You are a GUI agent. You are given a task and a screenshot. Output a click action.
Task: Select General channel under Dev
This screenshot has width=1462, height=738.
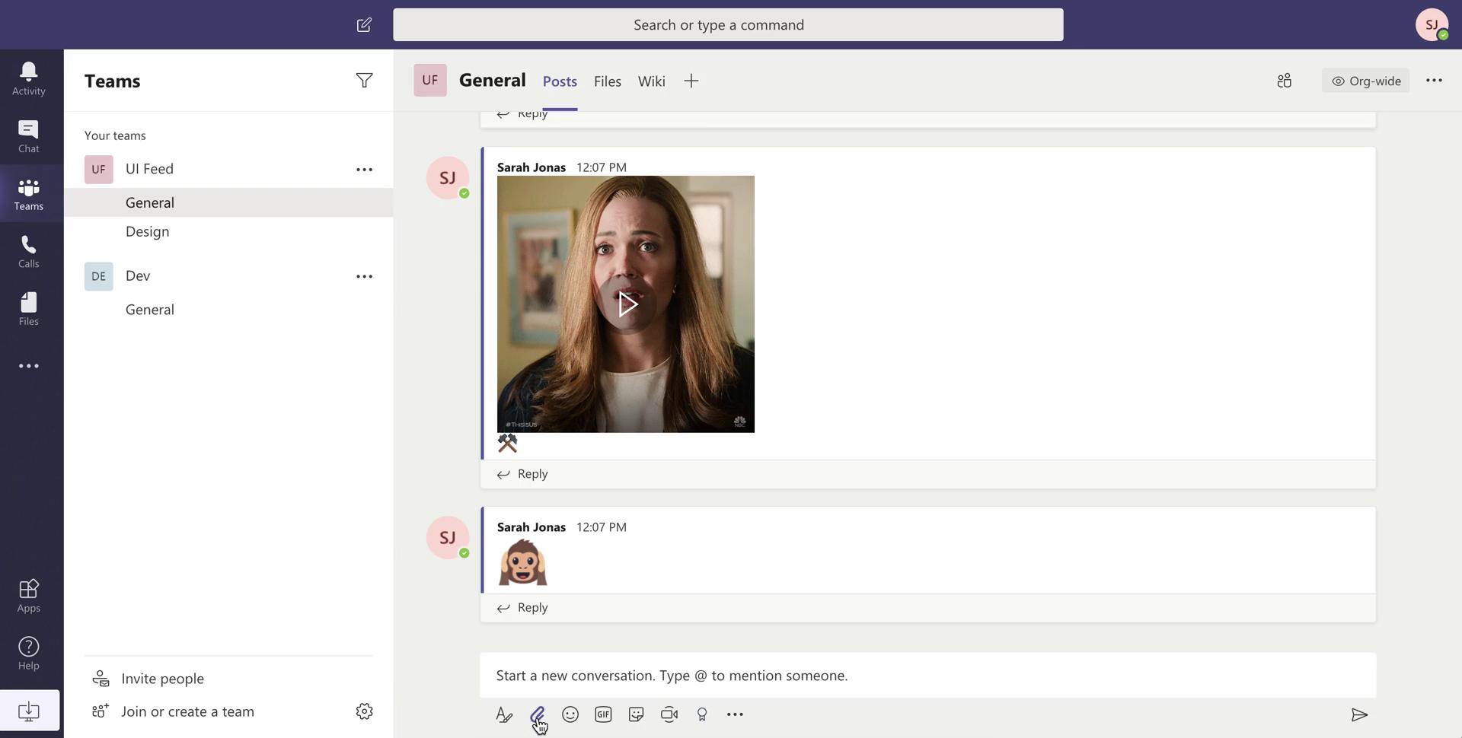(x=228, y=310)
